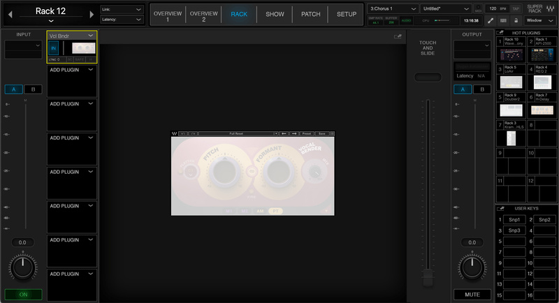This screenshot has height=303, width=559.
Task: Open Hot Plugin 6 Rack 7 H-Delay
Action: [x=542, y=110]
